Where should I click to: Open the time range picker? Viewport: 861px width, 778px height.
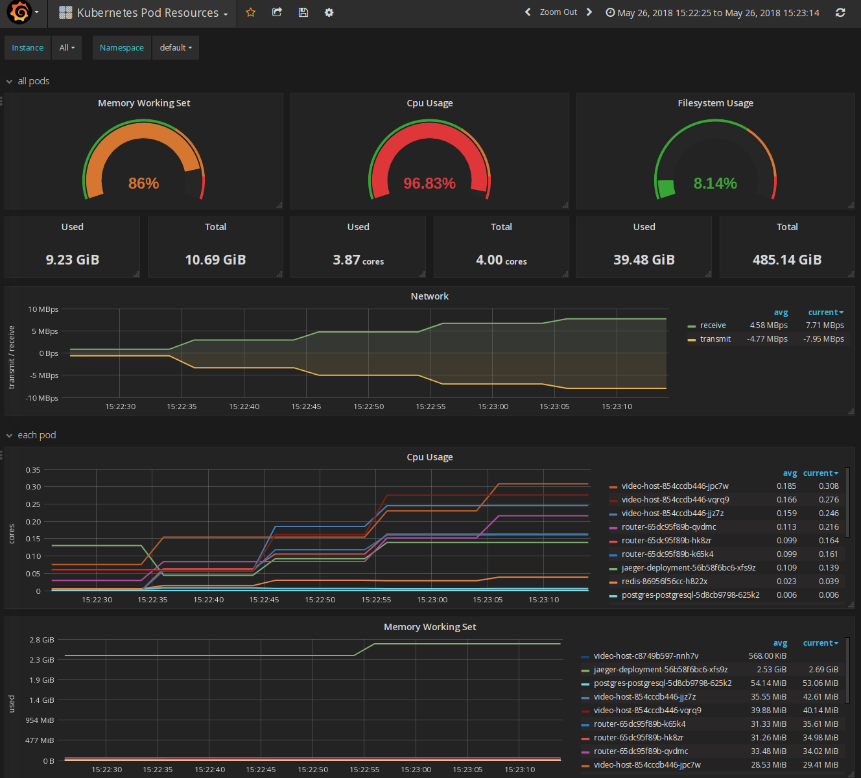click(x=713, y=13)
